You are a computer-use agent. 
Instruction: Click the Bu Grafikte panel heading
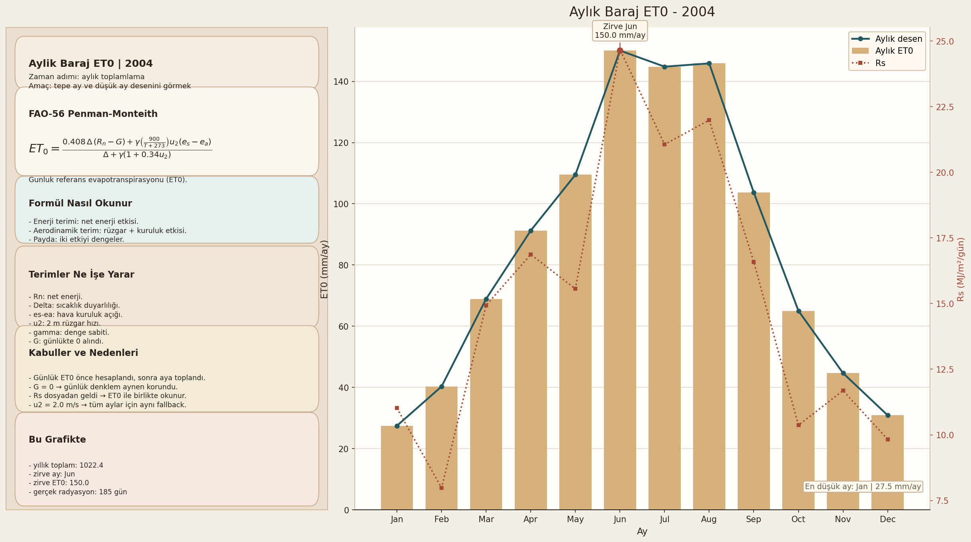(57, 440)
